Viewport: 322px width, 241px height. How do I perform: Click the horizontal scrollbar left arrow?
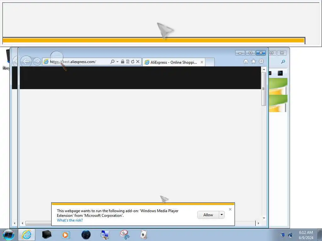point(22,223)
